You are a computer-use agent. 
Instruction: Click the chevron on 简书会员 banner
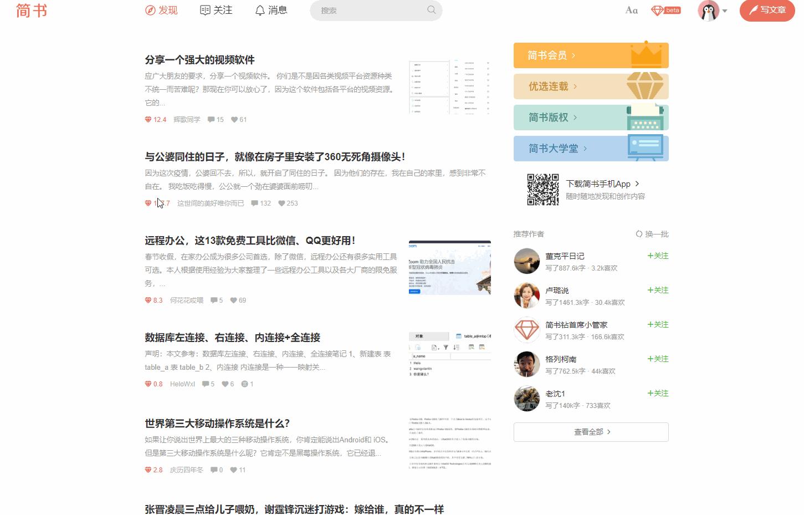click(x=575, y=55)
